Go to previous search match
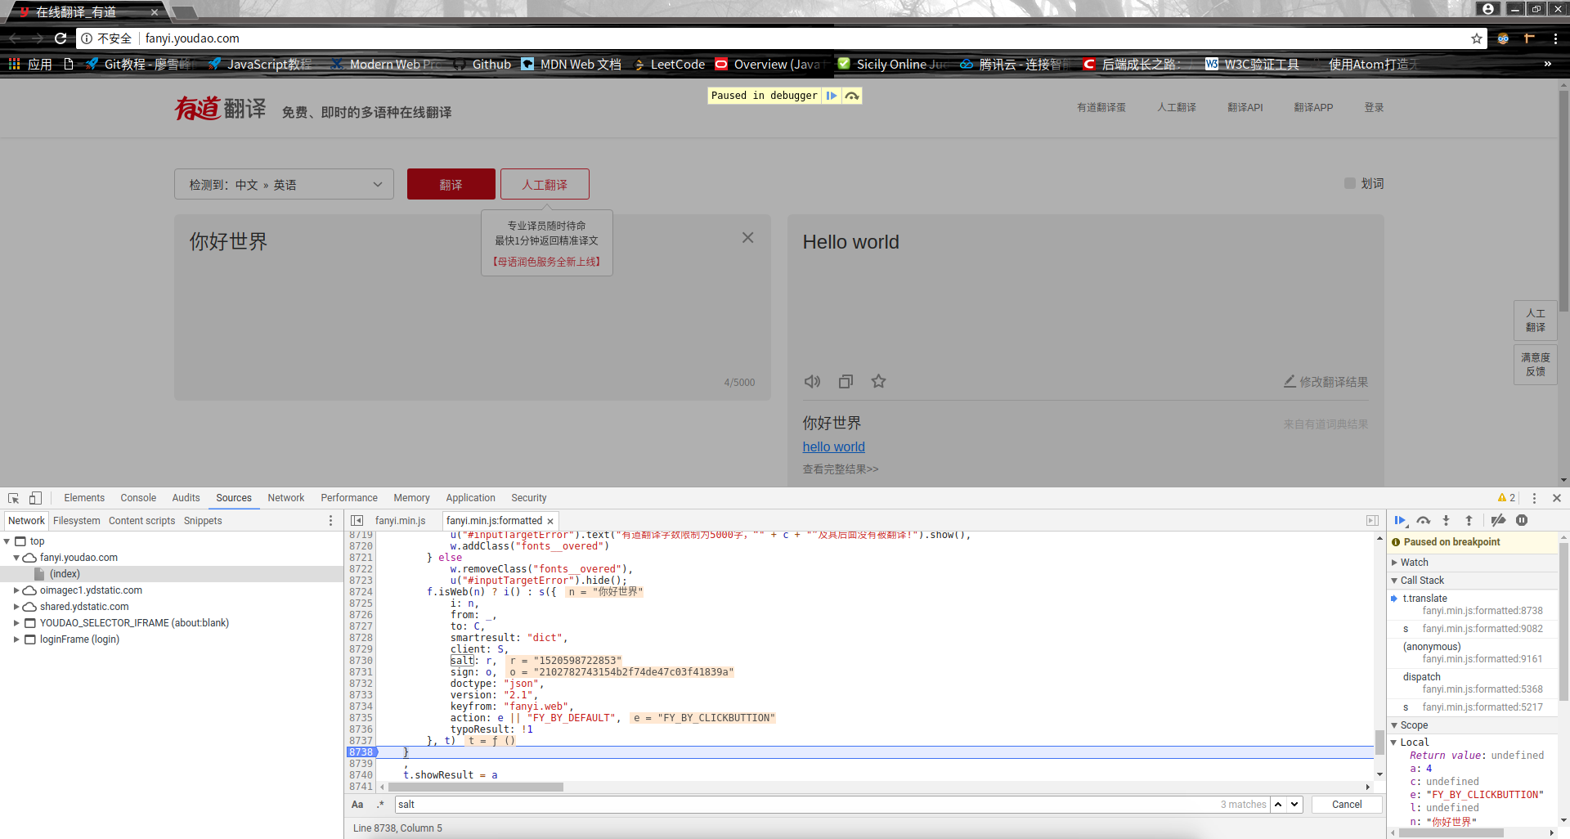 tap(1278, 805)
